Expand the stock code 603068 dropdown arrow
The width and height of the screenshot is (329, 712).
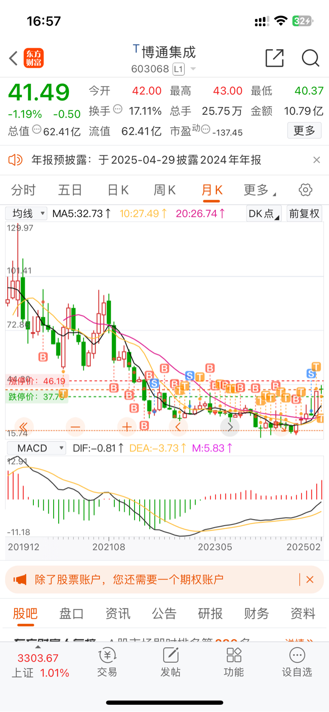click(x=193, y=69)
